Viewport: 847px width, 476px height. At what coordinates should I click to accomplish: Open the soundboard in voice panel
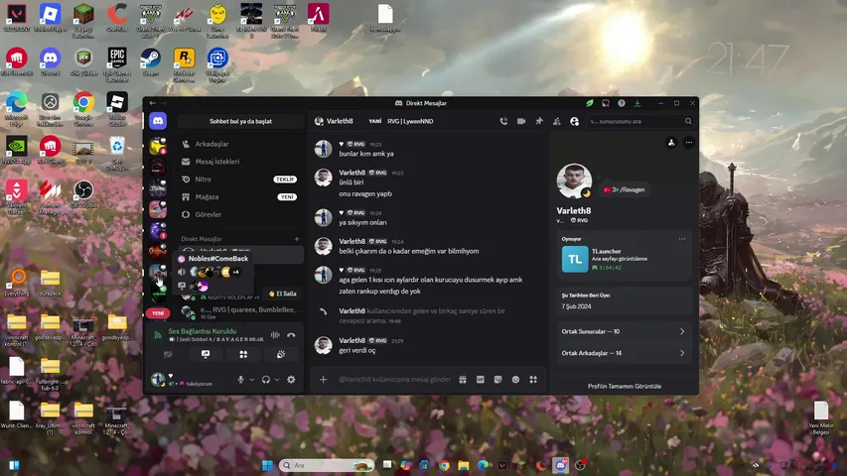pos(281,355)
